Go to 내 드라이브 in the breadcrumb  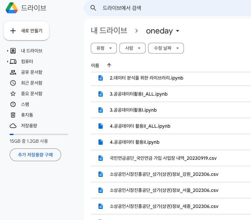(109, 30)
